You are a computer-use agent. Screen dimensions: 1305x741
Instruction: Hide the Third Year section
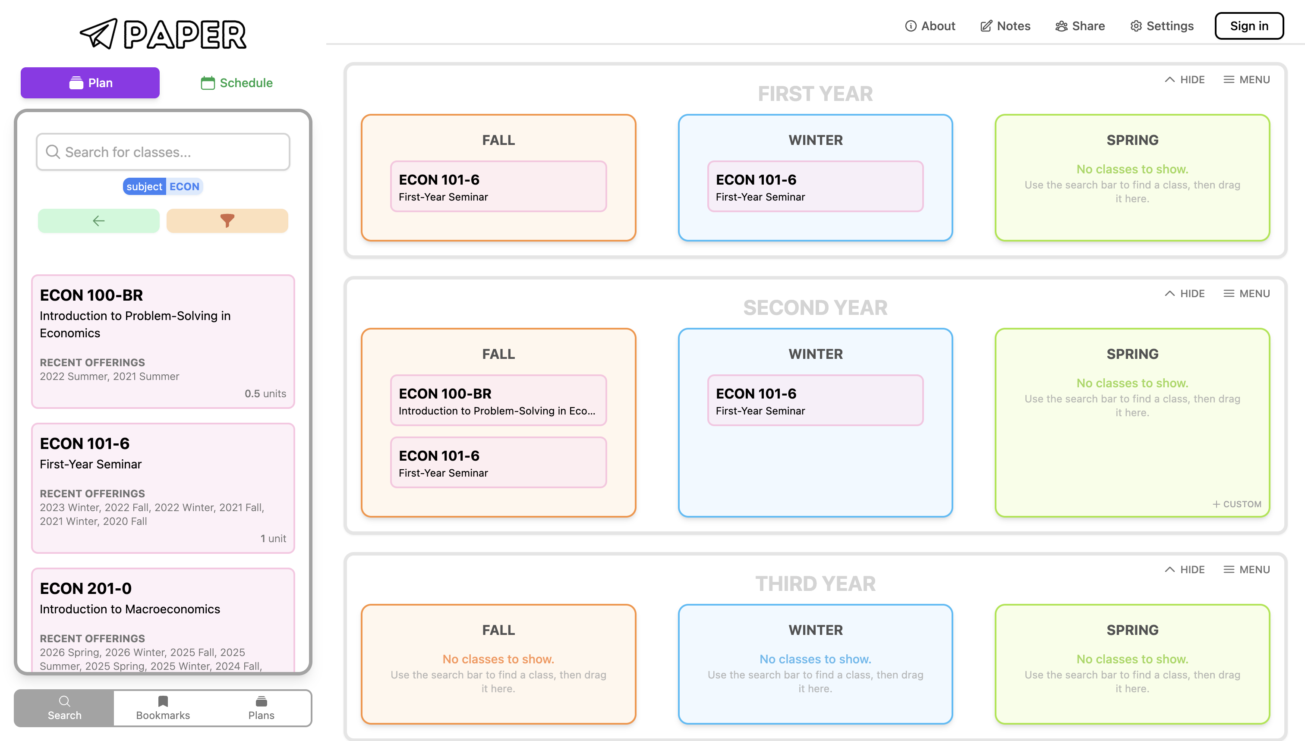click(x=1185, y=569)
